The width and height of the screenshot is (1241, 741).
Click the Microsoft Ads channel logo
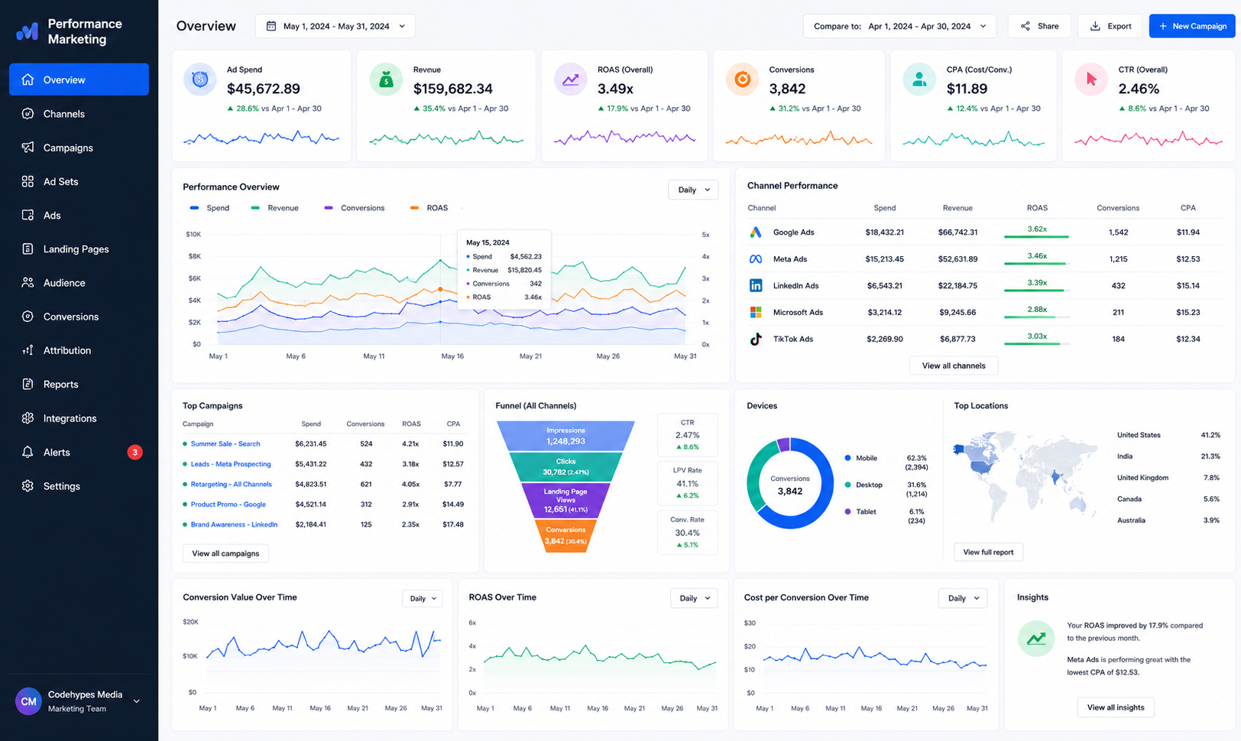[756, 312]
